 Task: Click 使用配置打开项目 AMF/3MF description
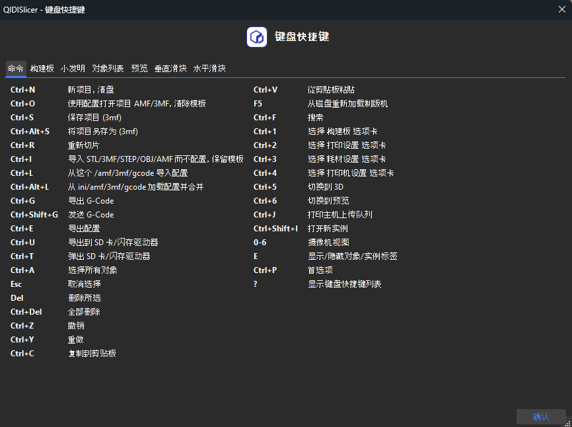click(x=137, y=104)
